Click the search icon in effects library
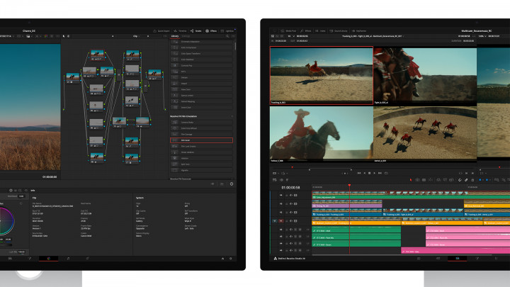Image resolution: width=510 pixels, height=287 pixels. coord(227,36)
